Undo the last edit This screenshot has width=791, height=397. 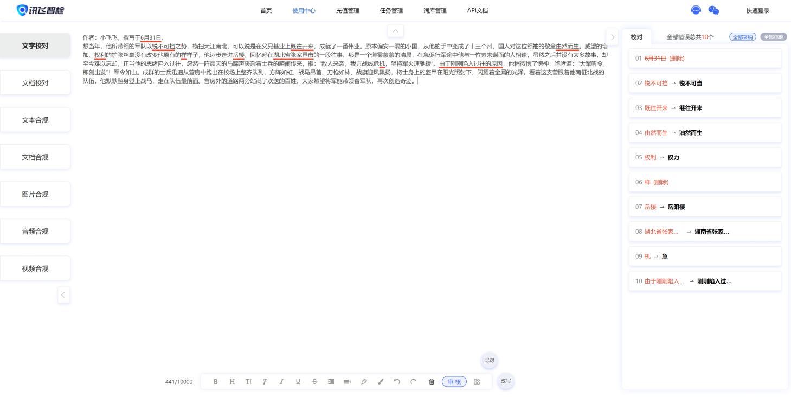click(397, 382)
